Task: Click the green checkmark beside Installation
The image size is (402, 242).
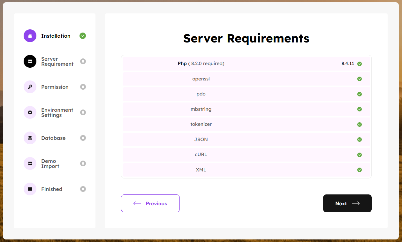Action: tap(83, 36)
